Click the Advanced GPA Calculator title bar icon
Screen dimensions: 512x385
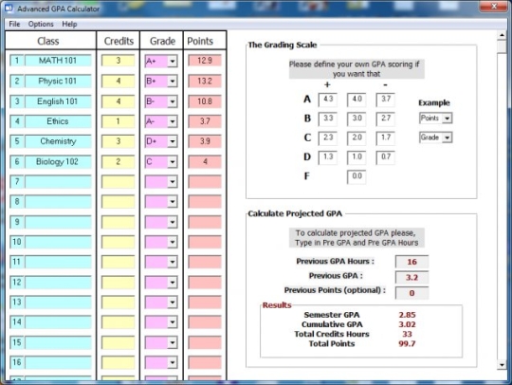(9, 8)
